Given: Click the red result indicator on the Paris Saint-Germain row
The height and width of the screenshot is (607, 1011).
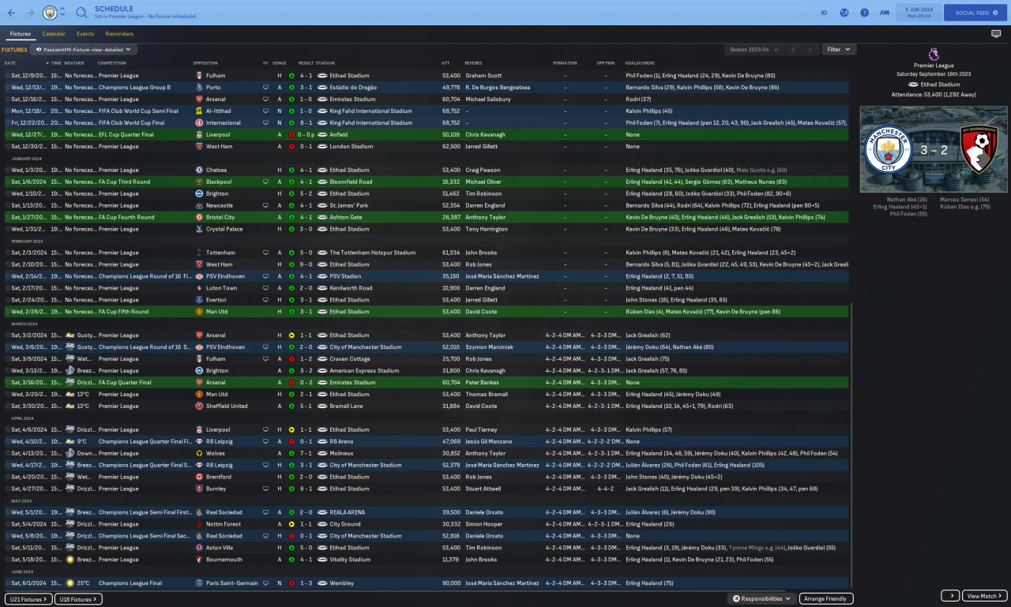Looking at the screenshot, I should coord(291,583).
